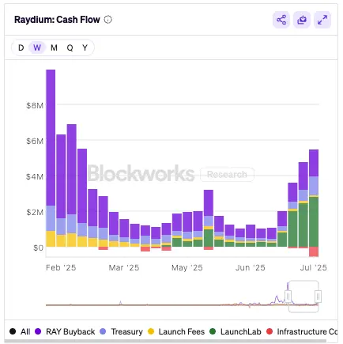343x344 pixels.
Task: Toggle Launch Fees legend entry
Action: coord(176,331)
